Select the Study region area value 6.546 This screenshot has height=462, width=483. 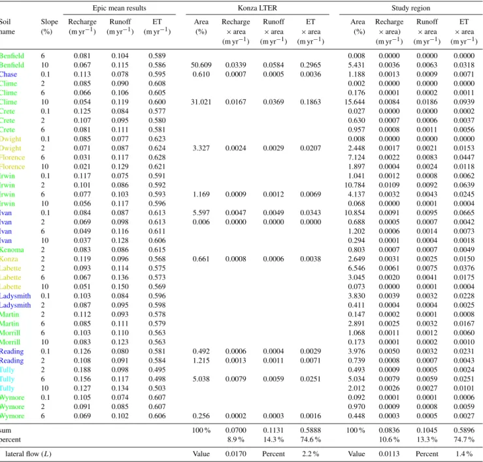point(356,269)
